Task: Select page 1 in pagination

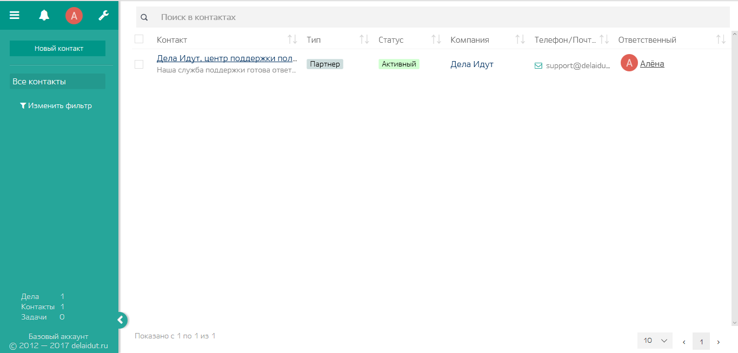Action: pos(701,342)
